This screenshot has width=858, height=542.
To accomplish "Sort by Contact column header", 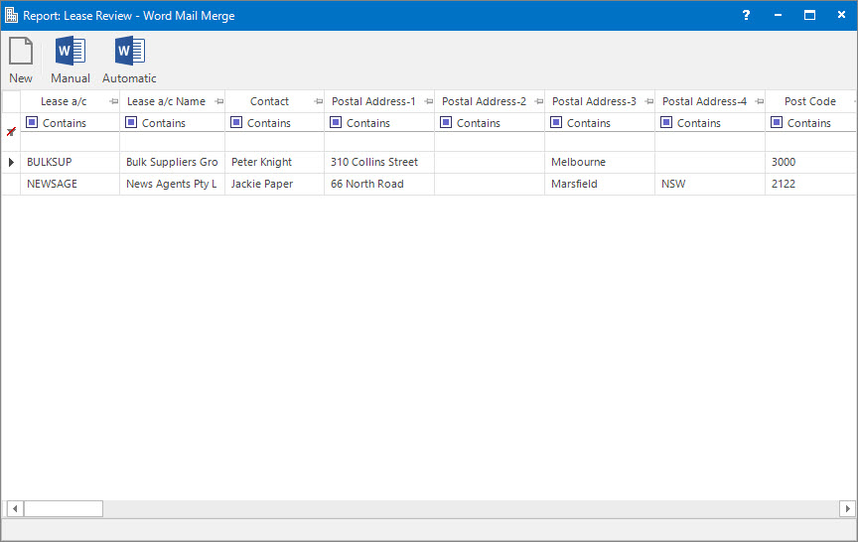I will 269,101.
